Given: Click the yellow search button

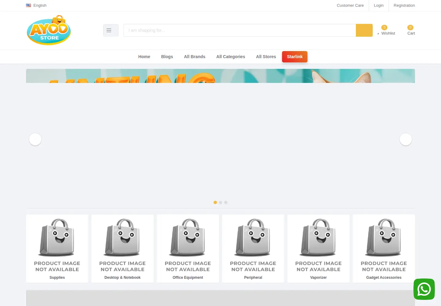Looking at the screenshot, I should click(364, 30).
